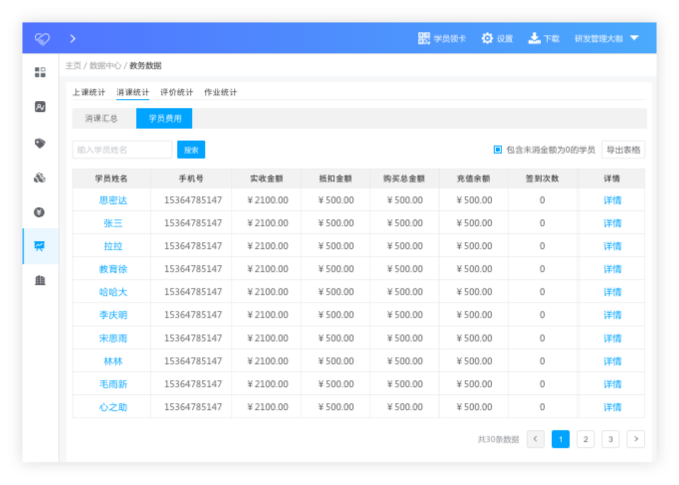Click the 签到次数 column header
Image resolution: width=679 pixels, height=485 pixels.
tap(542, 178)
